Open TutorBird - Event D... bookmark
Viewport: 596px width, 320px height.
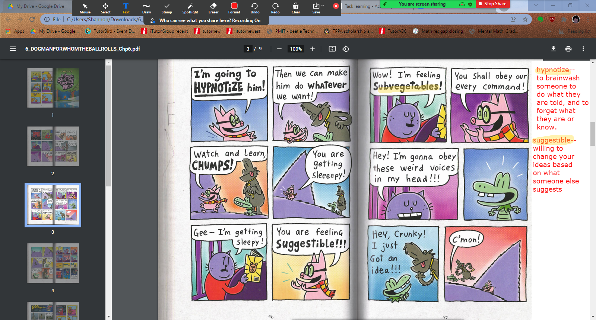coord(110,31)
